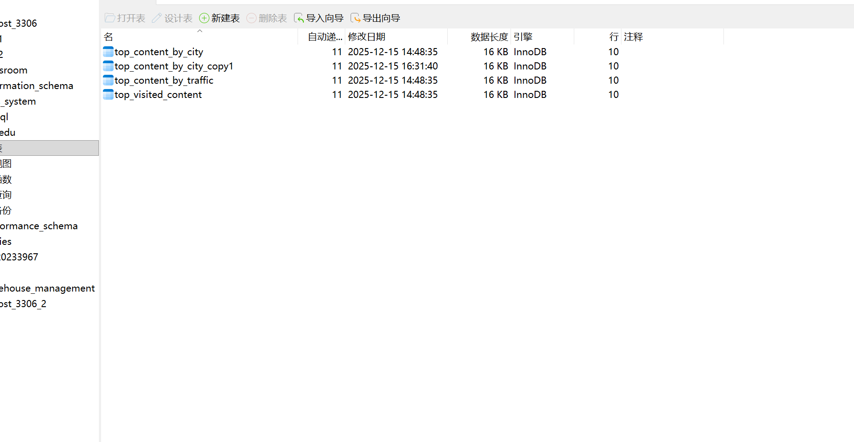Click the green plus icon for 新建表
This screenshot has width=854, height=442.
204,18
